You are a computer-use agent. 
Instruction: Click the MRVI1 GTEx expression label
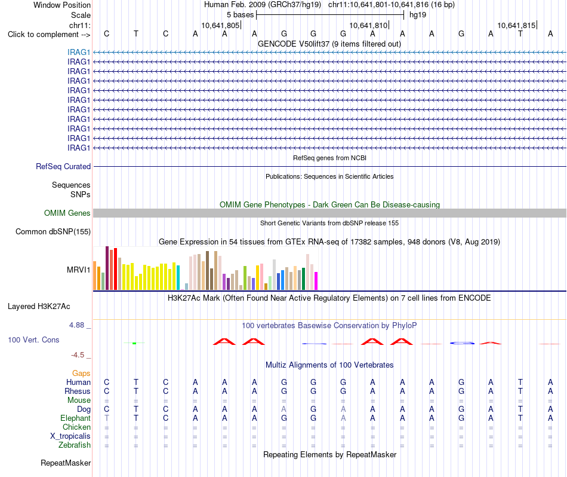click(78, 270)
